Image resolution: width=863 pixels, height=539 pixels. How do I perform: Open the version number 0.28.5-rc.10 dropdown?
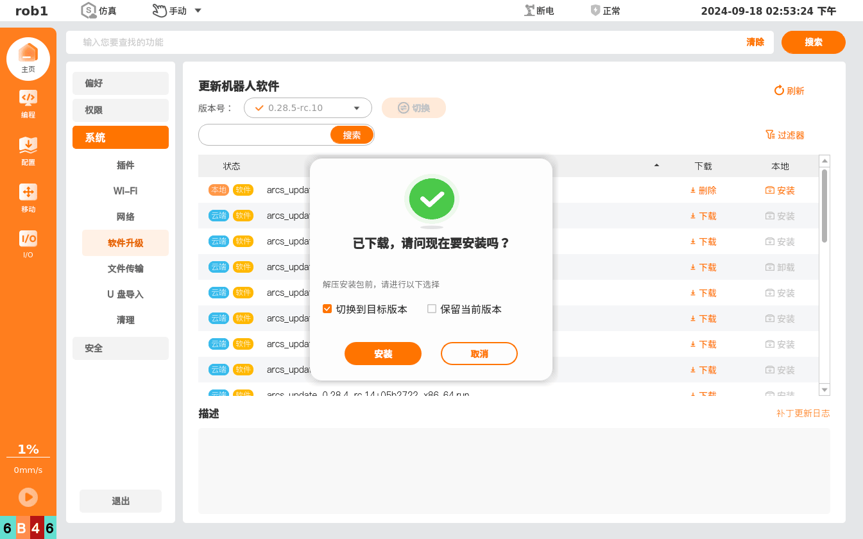click(x=308, y=108)
